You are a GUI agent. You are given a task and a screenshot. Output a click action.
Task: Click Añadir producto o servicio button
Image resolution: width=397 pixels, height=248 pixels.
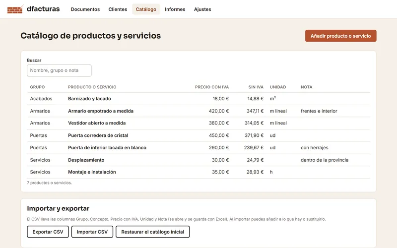[x=340, y=36]
